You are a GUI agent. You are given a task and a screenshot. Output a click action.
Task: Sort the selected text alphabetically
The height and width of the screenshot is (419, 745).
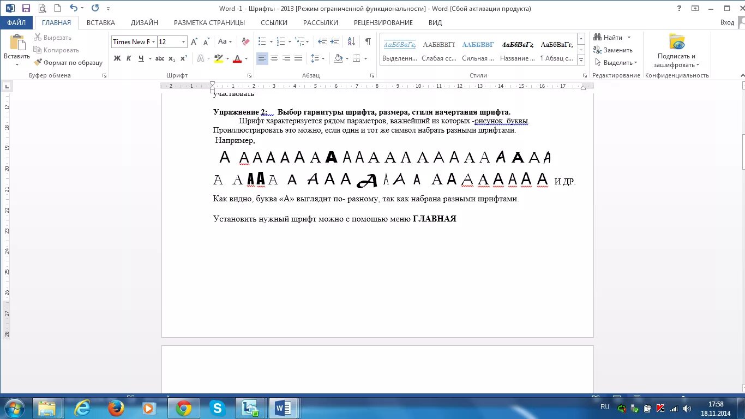[x=352, y=41]
